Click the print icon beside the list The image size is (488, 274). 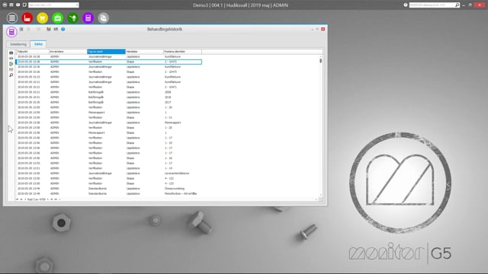point(11,53)
